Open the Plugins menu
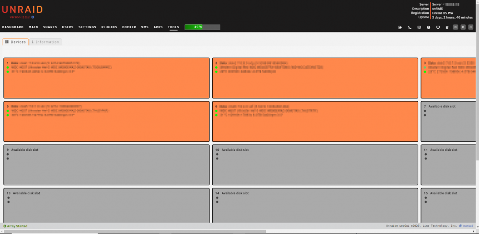The height and width of the screenshot is (234, 479). 109,27
